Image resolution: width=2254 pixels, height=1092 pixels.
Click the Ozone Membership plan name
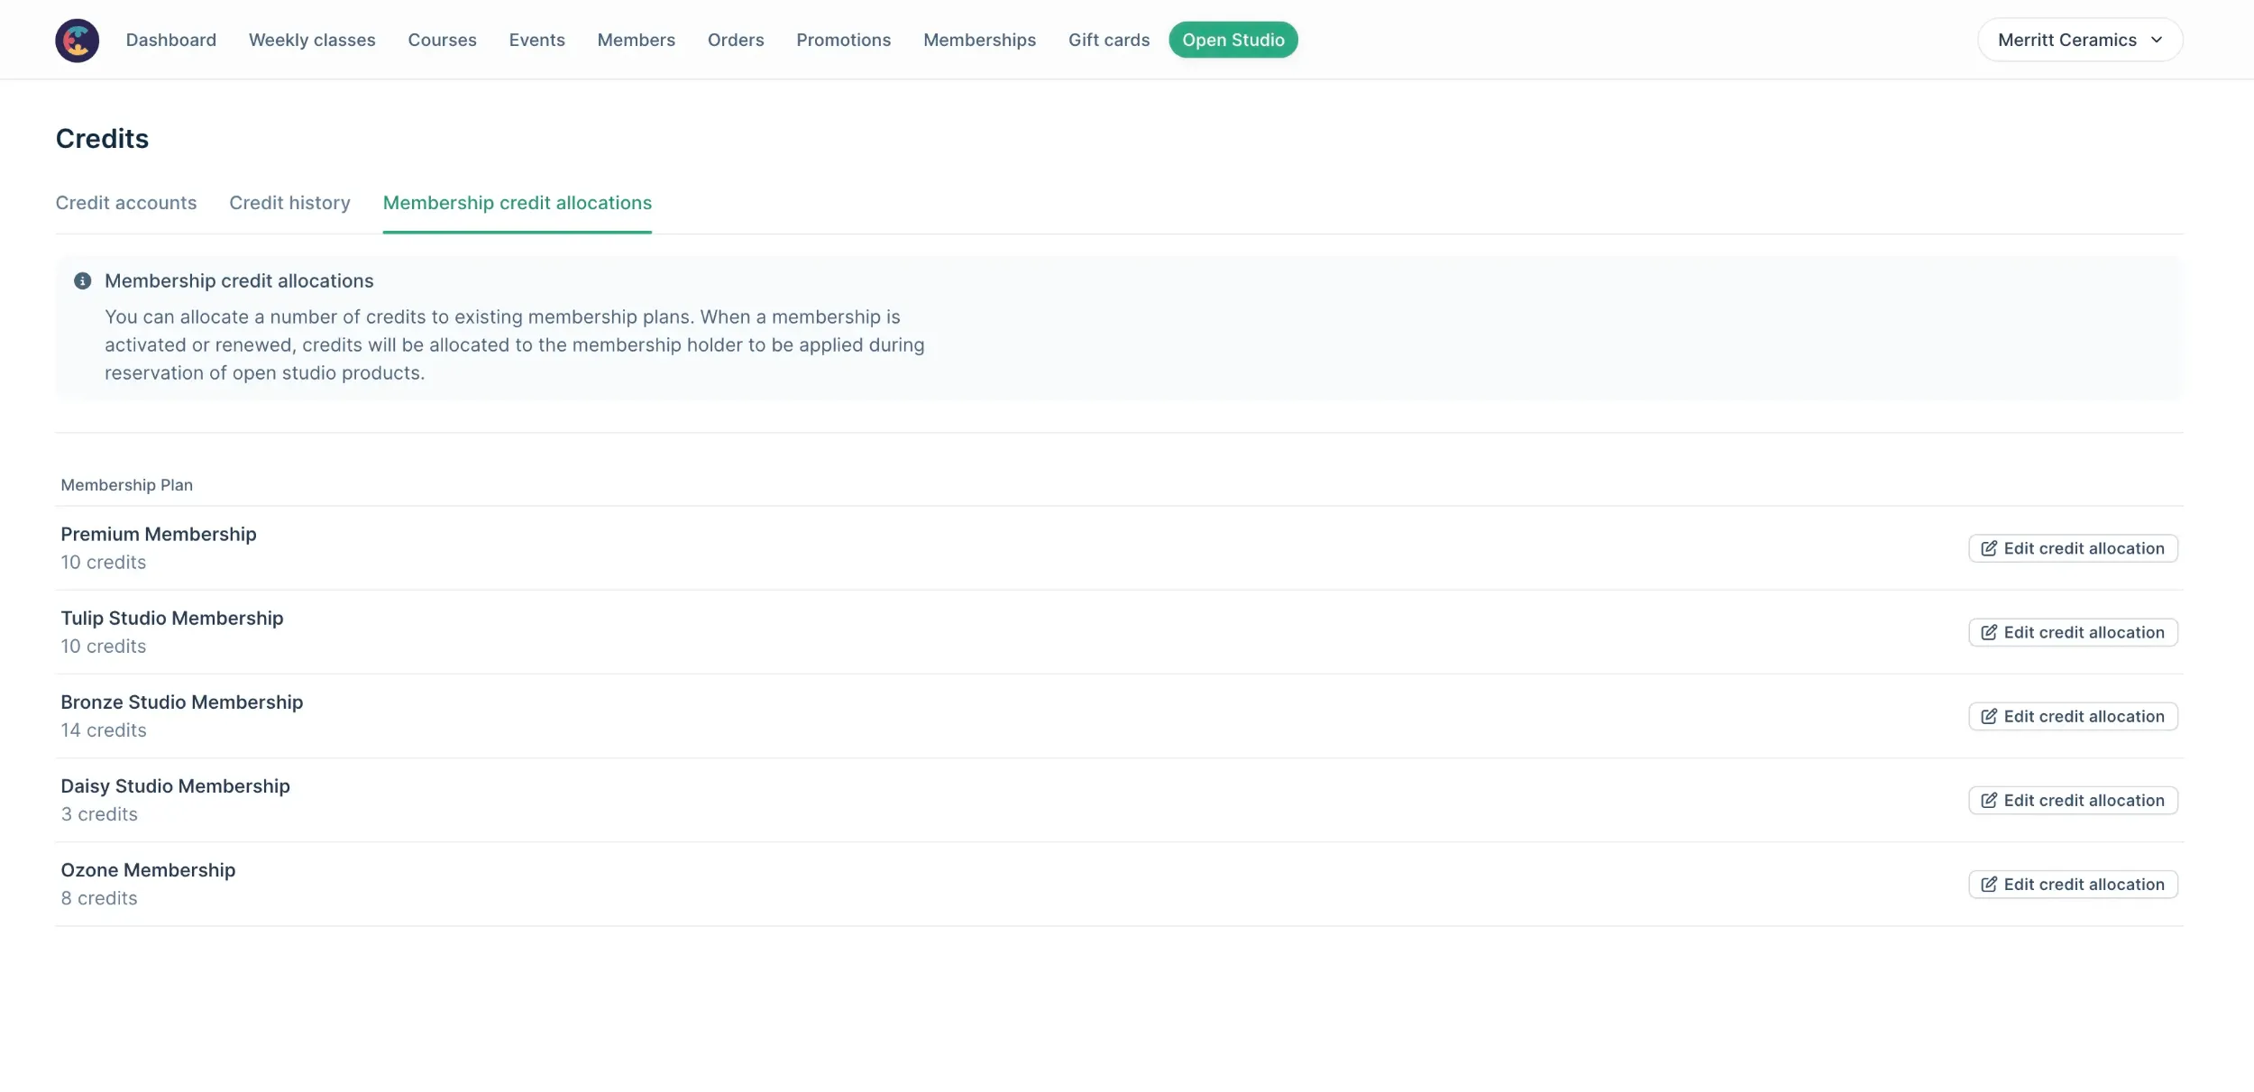tap(148, 870)
